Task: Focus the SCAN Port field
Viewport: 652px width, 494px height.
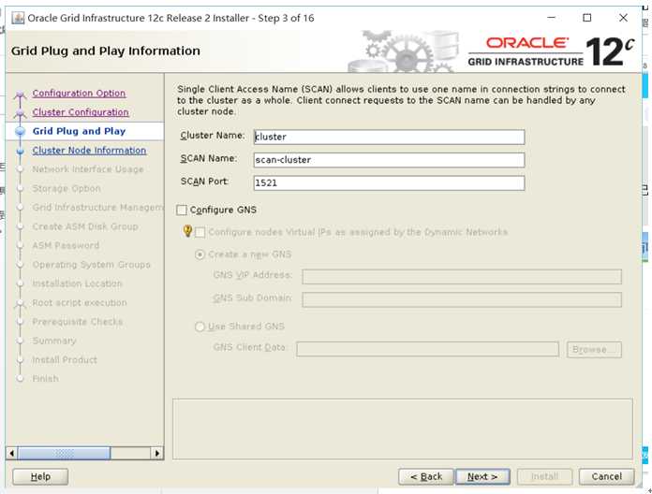Action: pyautogui.click(x=389, y=183)
